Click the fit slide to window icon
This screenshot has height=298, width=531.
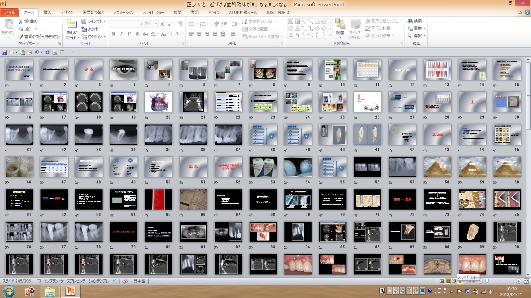click(526, 281)
